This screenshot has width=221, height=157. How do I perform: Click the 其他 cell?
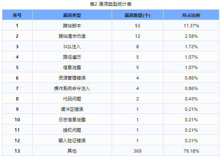pos(72,151)
